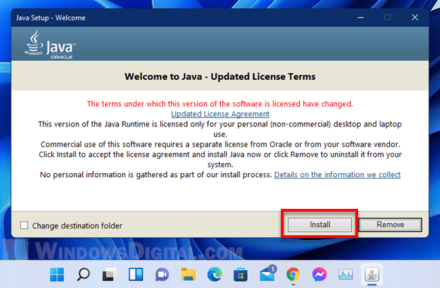Open the Widgets panel icon
The width and height of the screenshot is (440, 288).
[x=136, y=274]
